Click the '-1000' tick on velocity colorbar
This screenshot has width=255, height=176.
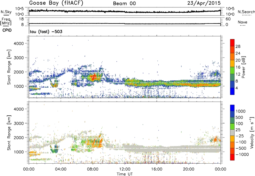(x=242, y=154)
